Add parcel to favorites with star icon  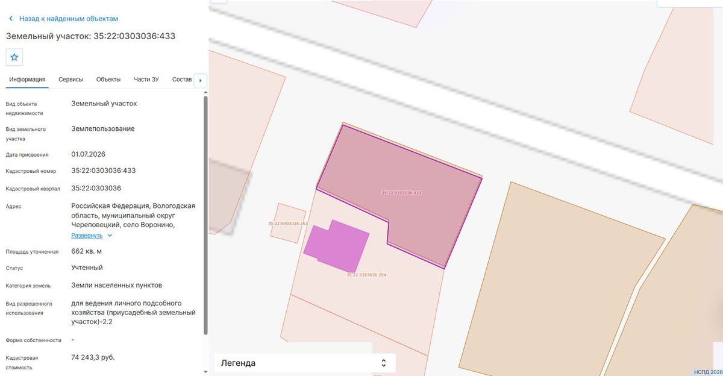(14, 57)
